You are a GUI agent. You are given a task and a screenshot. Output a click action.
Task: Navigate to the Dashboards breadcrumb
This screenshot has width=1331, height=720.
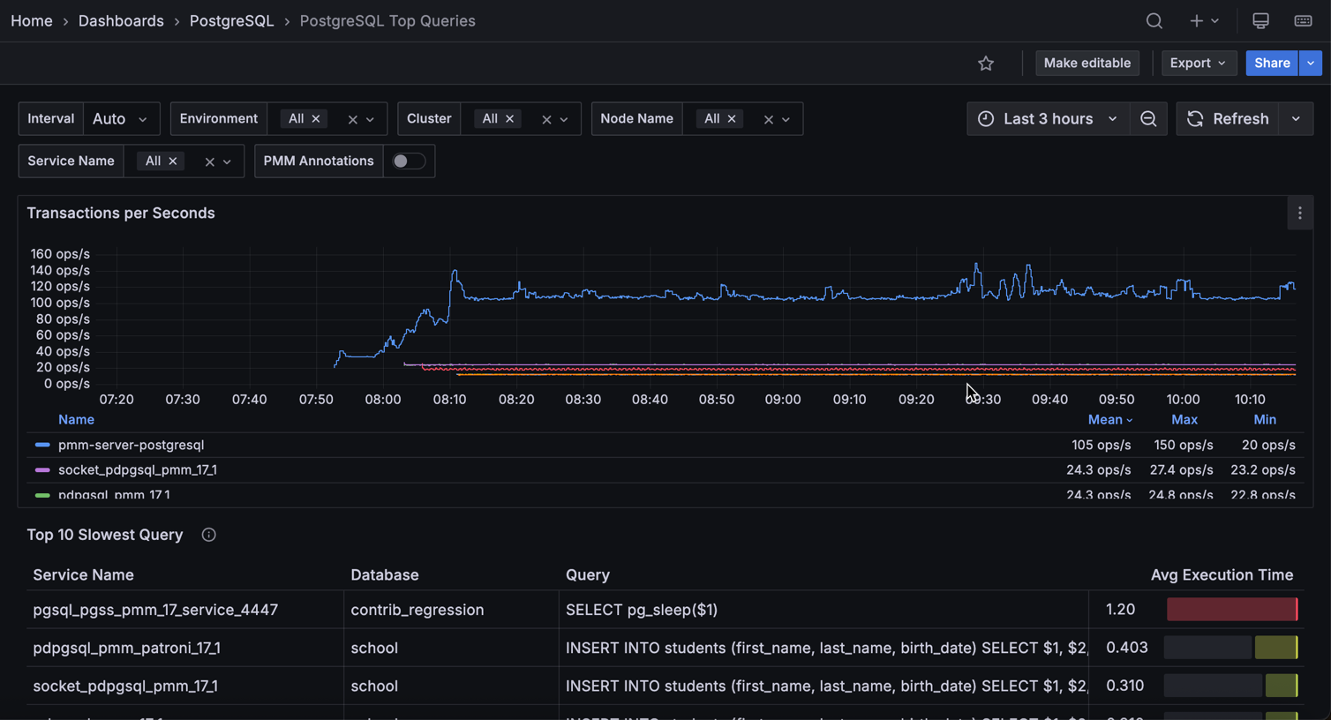tap(121, 20)
